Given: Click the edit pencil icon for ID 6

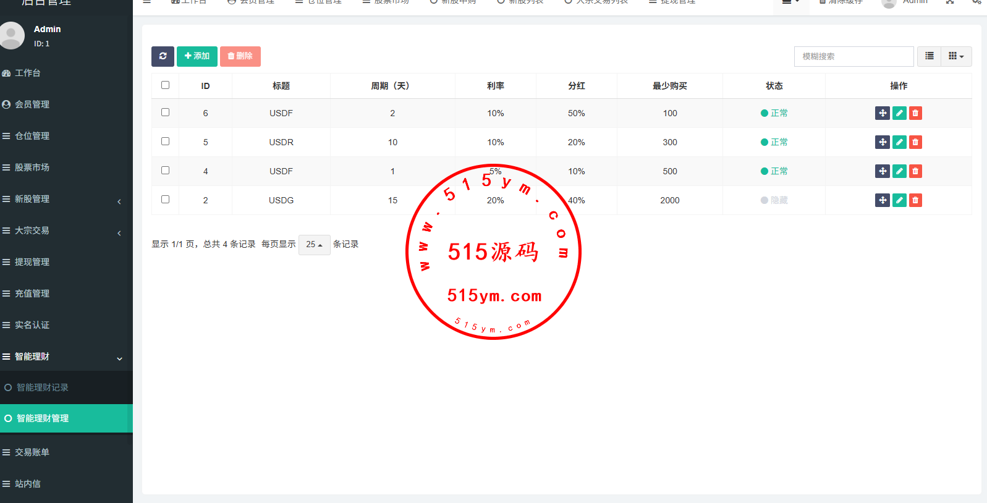Looking at the screenshot, I should click(899, 113).
